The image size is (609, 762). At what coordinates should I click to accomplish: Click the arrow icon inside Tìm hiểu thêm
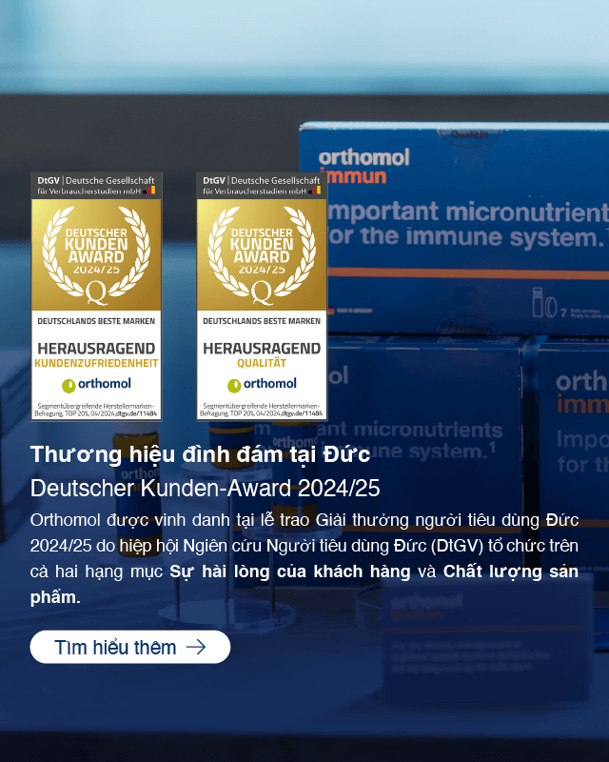point(196,648)
